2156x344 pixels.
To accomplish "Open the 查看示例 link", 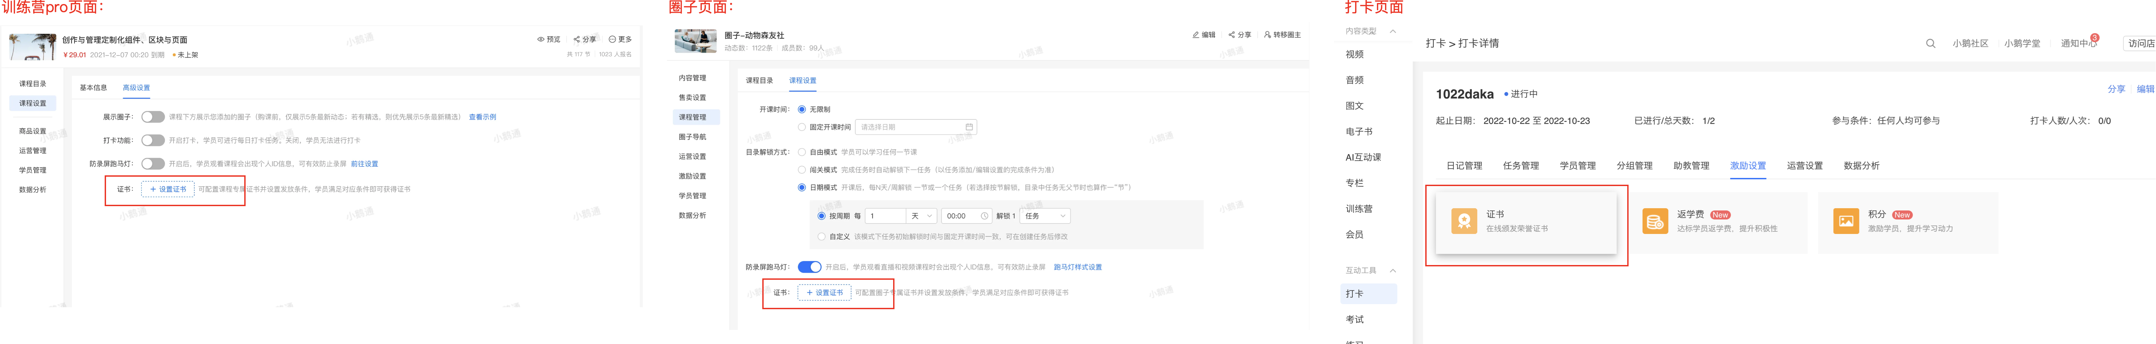I will point(482,117).
